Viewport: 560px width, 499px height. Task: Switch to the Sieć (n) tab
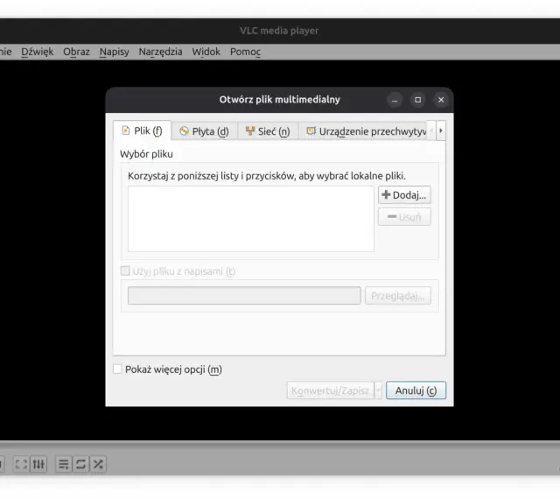(268, 131)
